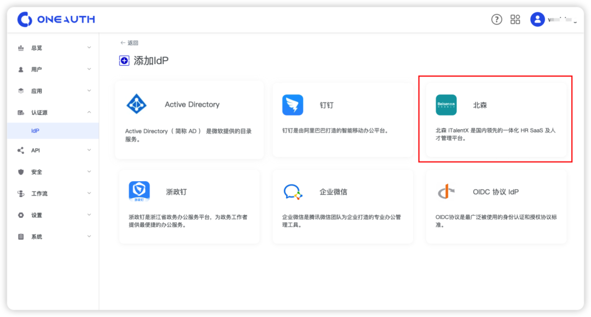Open the 系统 menu item
Image resolution: width=591 pixels, height=317 pixels.
[53, 237]
